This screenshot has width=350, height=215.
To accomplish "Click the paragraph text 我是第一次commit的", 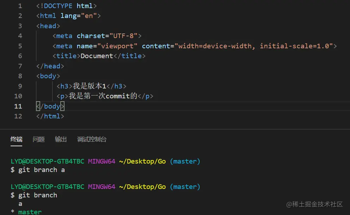I will click(103, 96).
